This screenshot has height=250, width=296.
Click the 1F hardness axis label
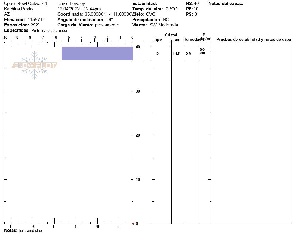click(x=77, y=226)
